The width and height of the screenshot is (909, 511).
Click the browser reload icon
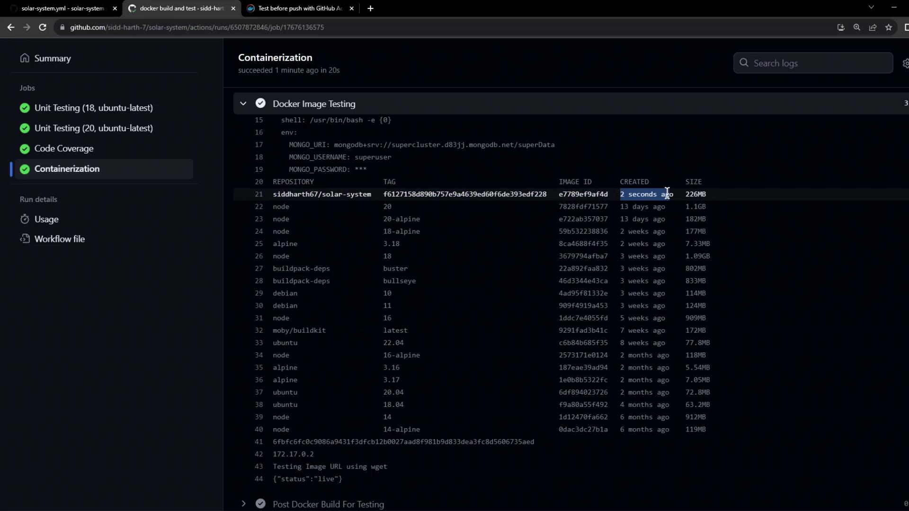(43, 27)
